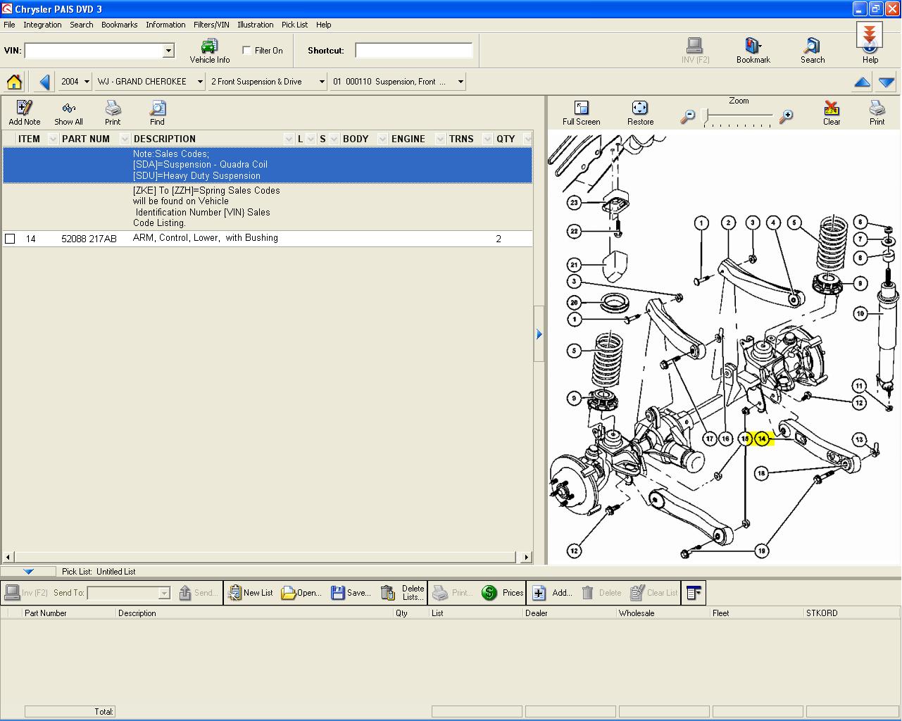Save the pick list
Image resolution: width=902 pixels, height=721 pixels.
(351, 593)
